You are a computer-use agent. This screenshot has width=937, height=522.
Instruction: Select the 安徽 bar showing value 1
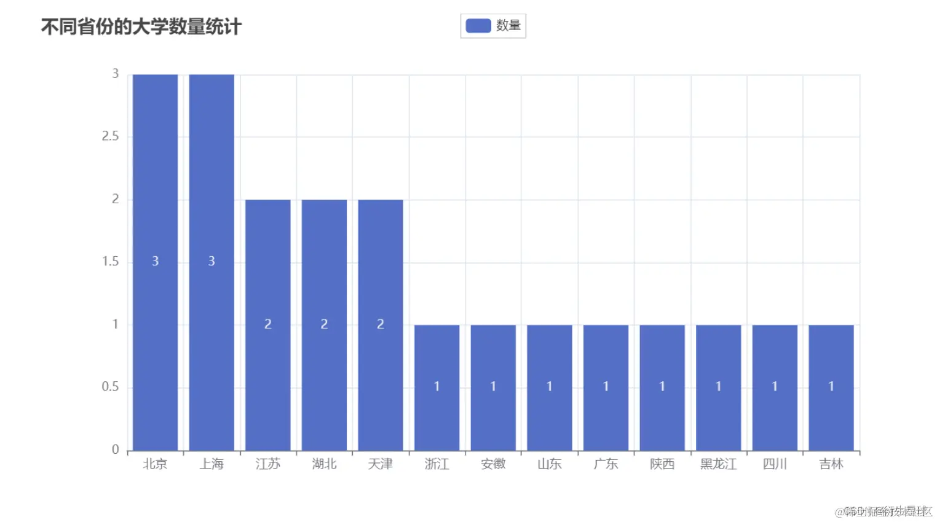tap(492, 386)
